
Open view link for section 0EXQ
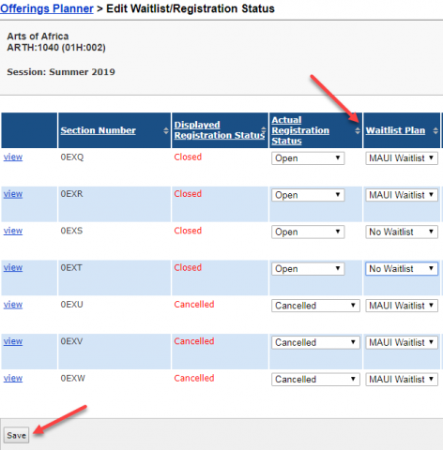tap(13, 157)
